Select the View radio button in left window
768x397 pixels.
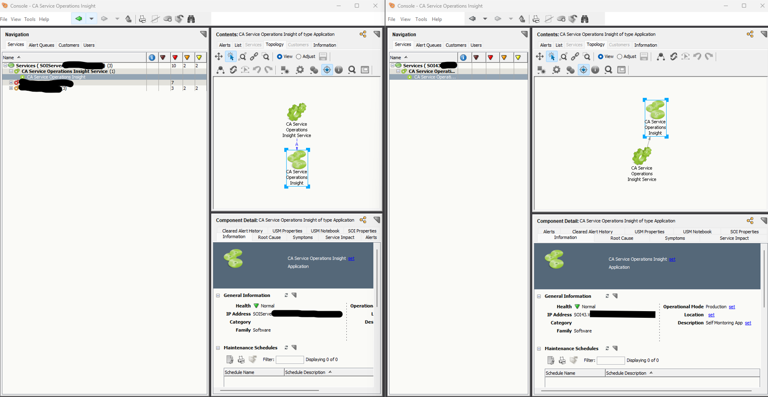279,57
